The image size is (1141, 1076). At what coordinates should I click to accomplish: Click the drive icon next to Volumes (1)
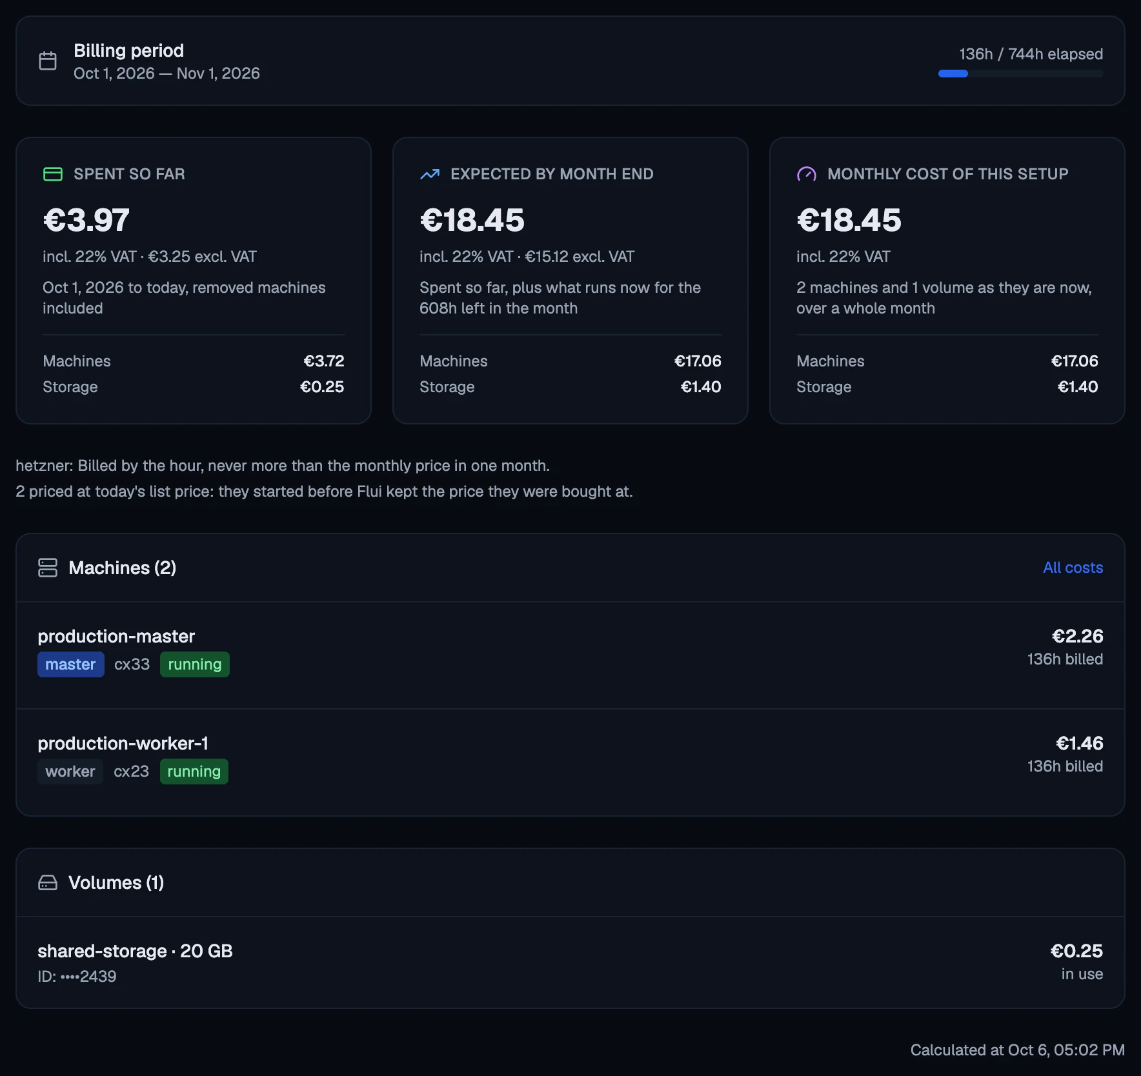(x=48, y=882)
